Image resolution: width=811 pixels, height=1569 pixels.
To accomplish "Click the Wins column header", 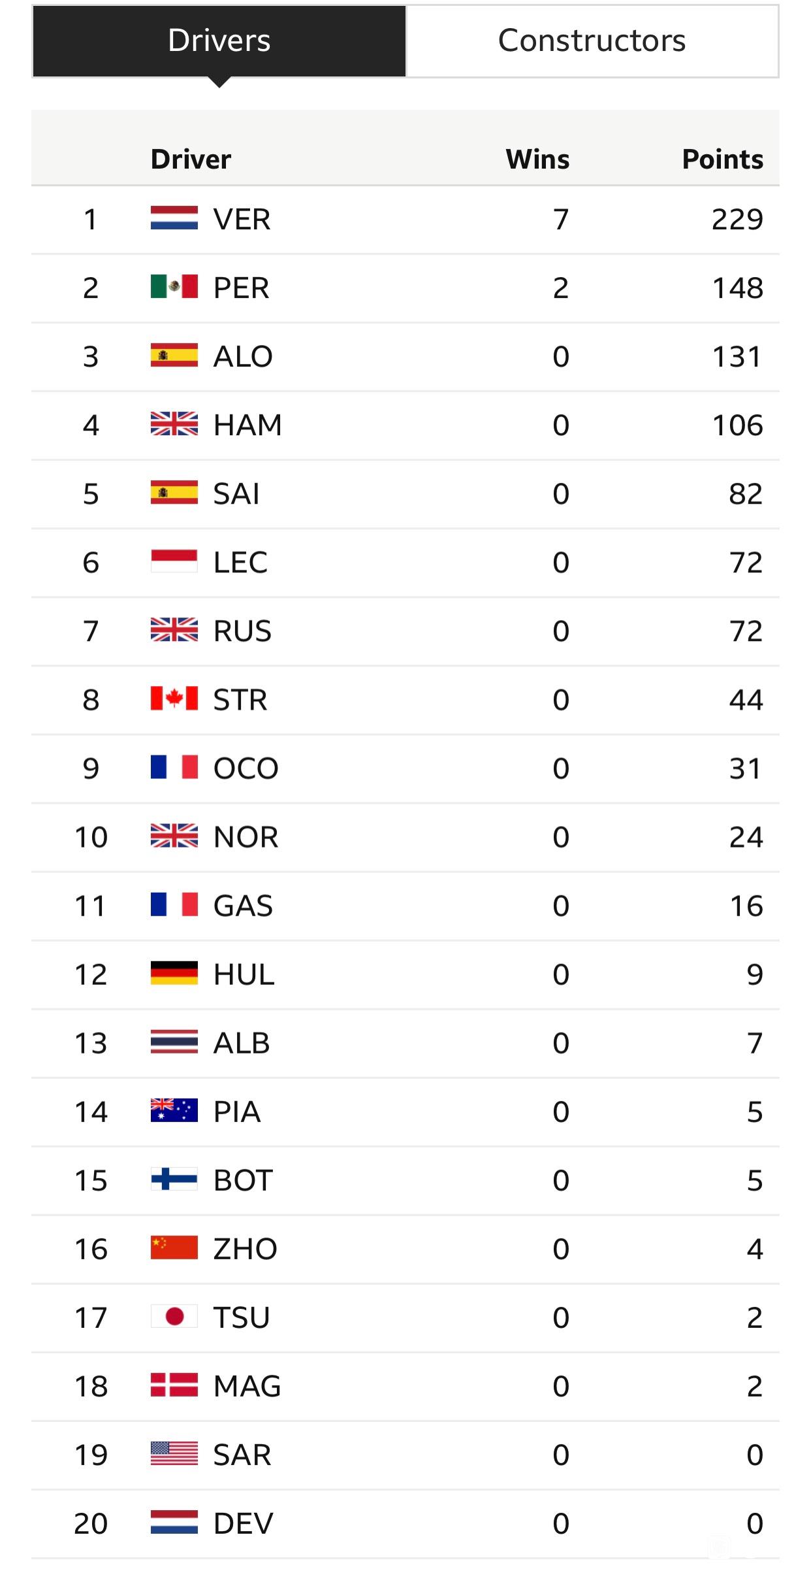I will click(537, 159).
